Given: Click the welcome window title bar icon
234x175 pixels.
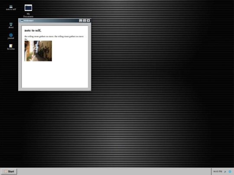Looking at the screenshot, I should pos(22,21).
